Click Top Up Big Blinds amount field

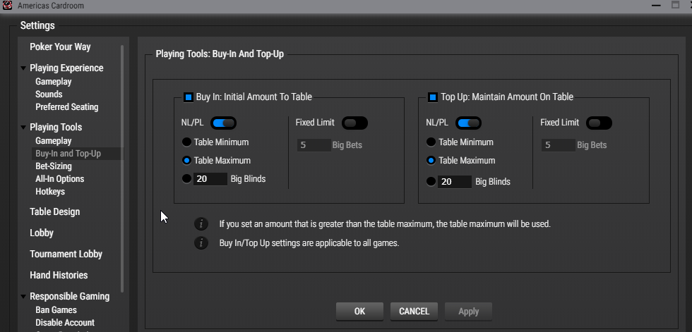pos(455,182)
